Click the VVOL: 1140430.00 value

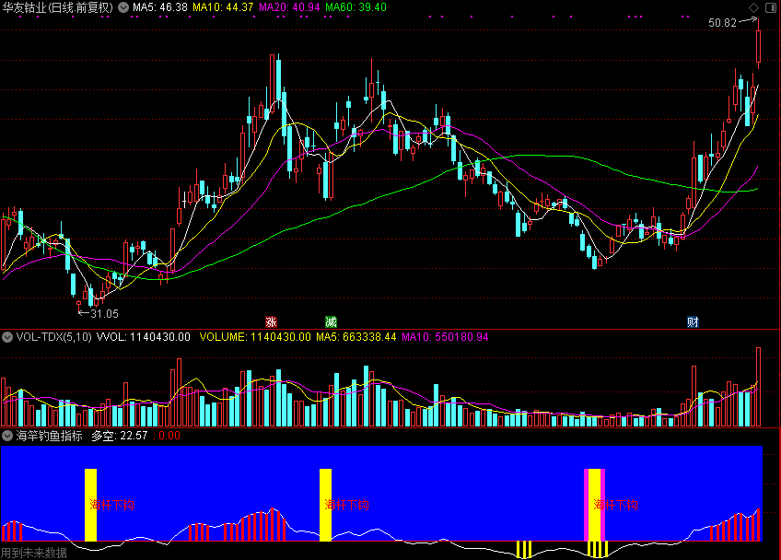144,337
